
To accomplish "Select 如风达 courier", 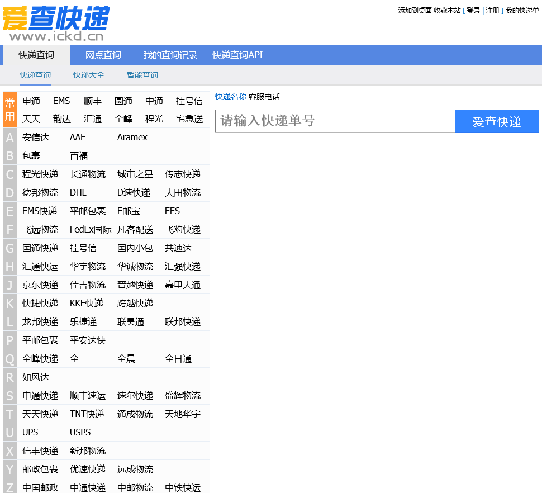I will click(x=36, y=377).
